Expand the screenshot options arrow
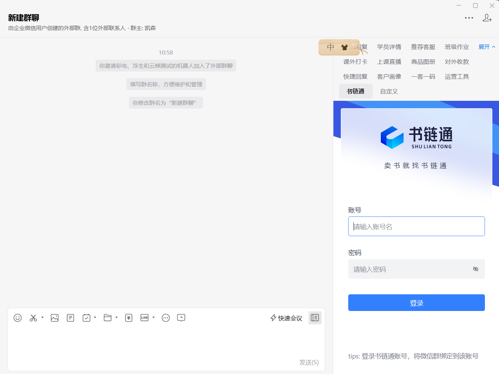Image resolution: width=499 pixels, height=374 pixels. (42, 318)
